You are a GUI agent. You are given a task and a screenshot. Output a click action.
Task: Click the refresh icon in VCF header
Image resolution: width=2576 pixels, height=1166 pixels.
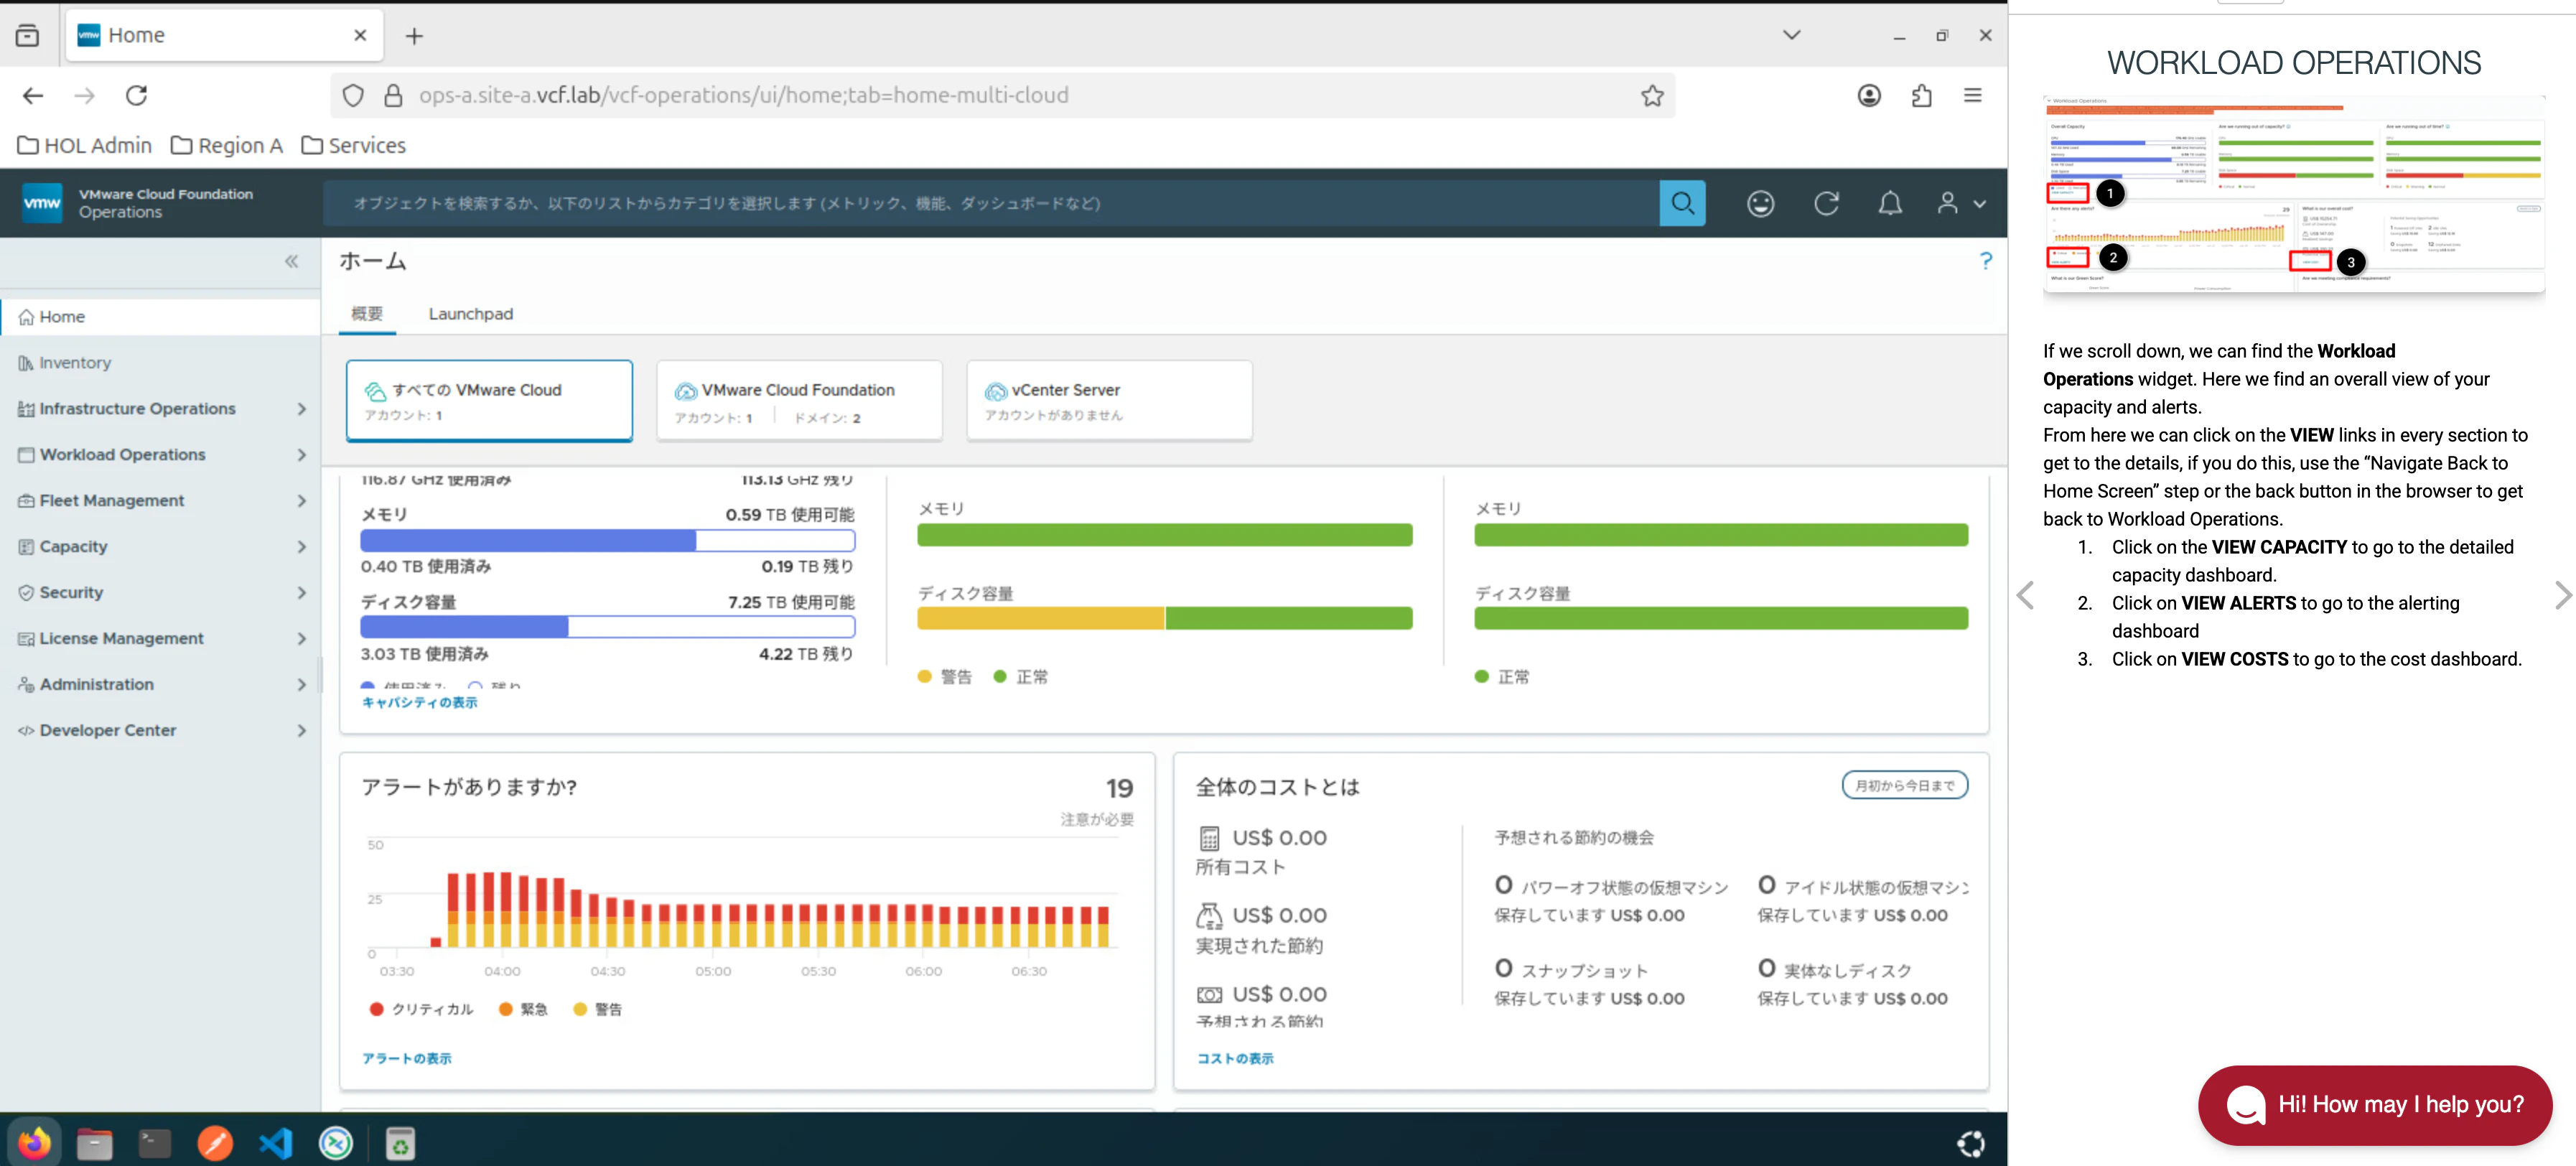[1826, 203]
